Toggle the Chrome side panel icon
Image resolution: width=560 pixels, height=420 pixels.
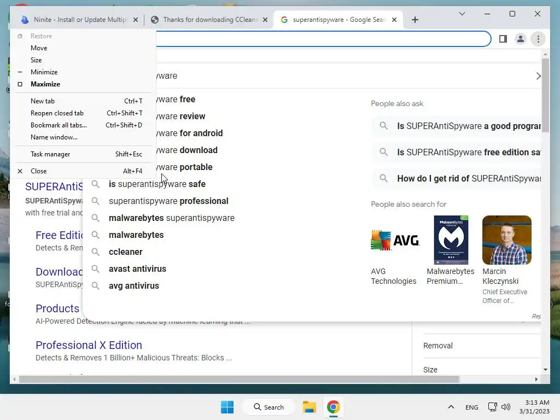pyautogui.click(x=503, y=39)
